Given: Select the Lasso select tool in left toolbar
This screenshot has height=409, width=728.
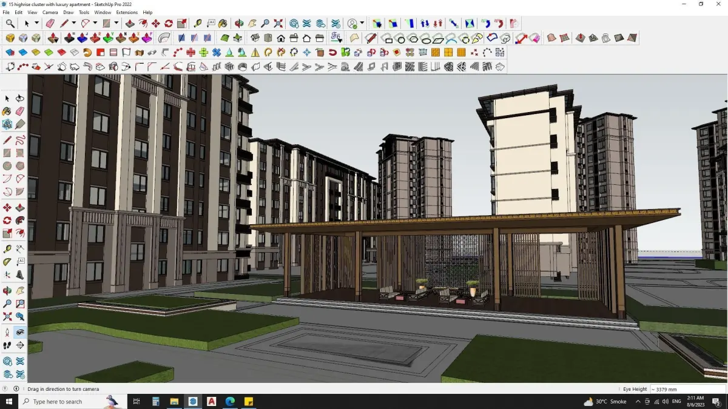Looking at the screenshot, I should (x=20, y=98).
